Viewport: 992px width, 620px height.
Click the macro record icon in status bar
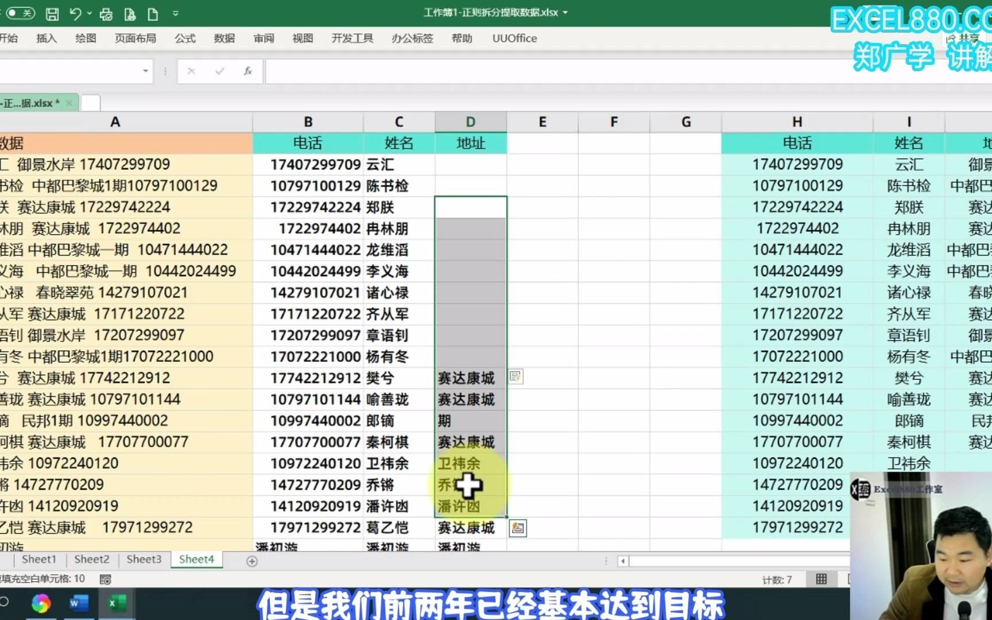pyautogui.click(x=106, y=580)
